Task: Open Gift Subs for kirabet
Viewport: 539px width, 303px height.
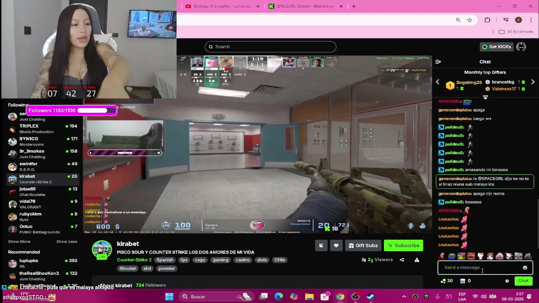Action: (363, 245)
